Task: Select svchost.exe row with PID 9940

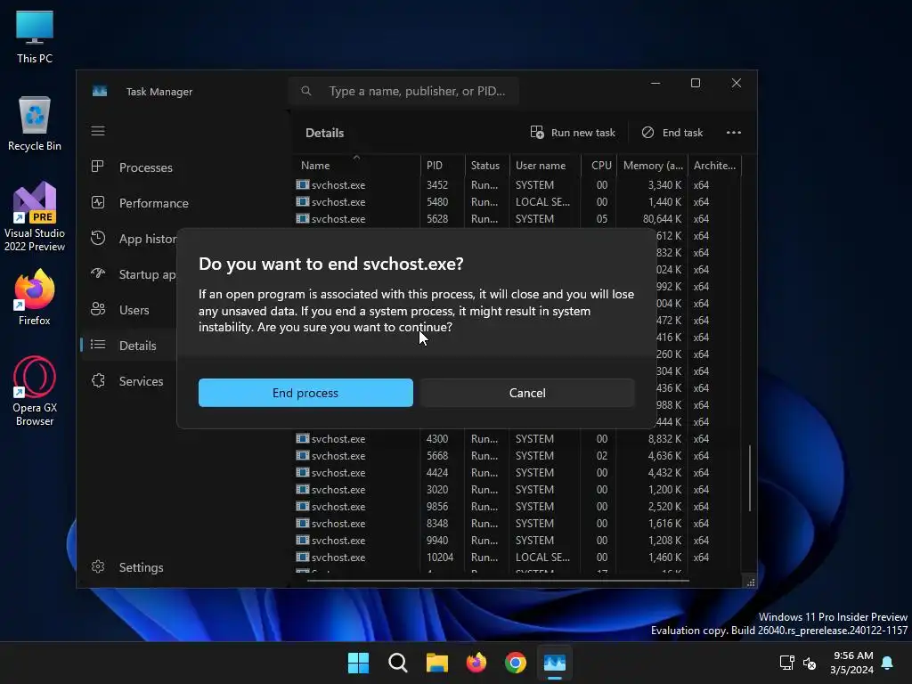Action: [517, 540]
